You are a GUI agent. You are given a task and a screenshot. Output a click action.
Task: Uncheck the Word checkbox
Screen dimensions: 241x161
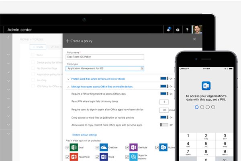click(97, 157)
